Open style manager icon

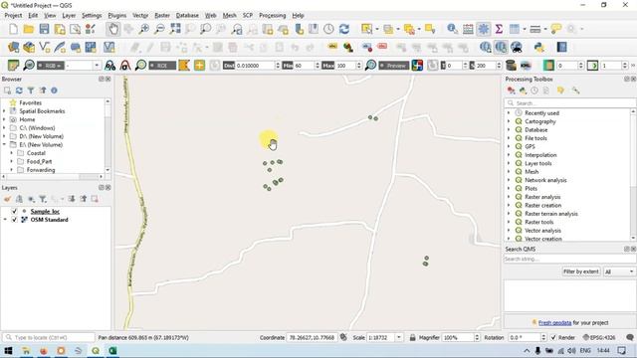[91, 29]
